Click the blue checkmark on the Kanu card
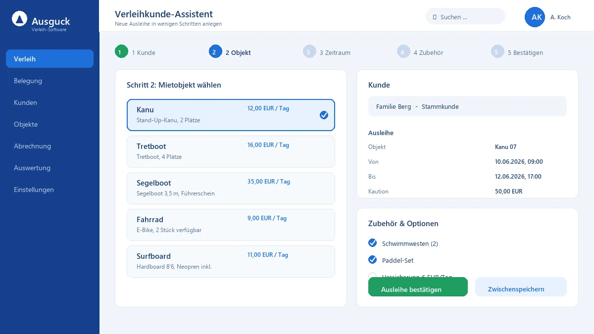The height and width of the screenshot is (334, 594). [324, 115]
